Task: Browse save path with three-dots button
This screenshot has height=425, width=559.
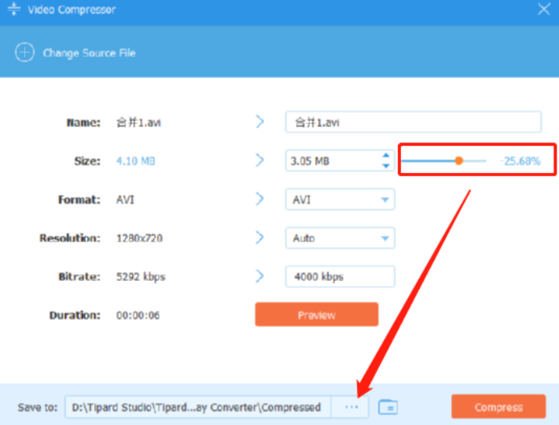Action: 352,406
